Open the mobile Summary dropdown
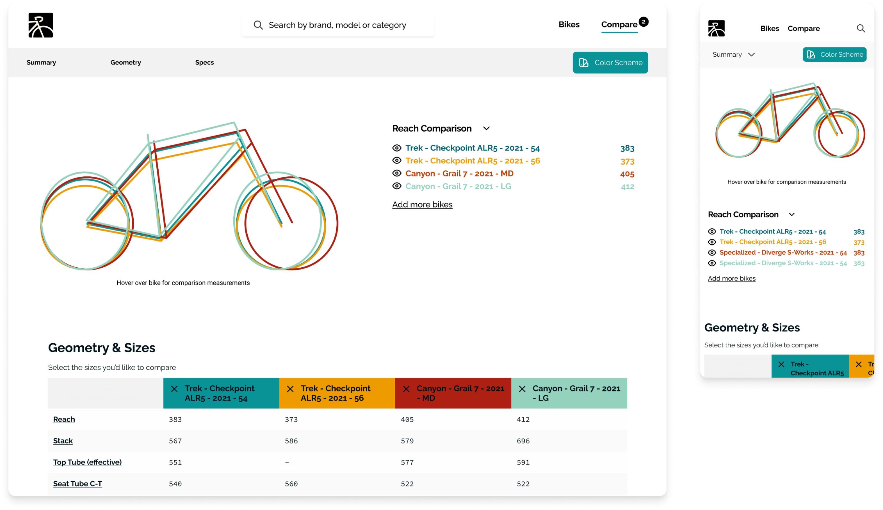The height and width of the screenshot is (510, 883). point(733,55)
